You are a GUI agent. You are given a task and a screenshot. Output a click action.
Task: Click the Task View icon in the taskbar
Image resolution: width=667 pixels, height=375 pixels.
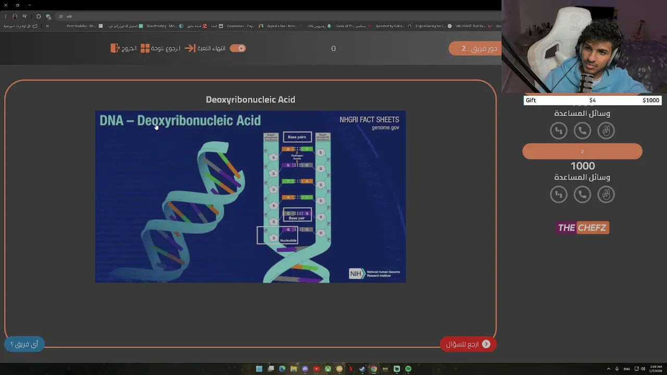(x=270, y=369)
